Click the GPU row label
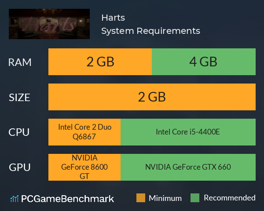 click(x=20, y=167)
